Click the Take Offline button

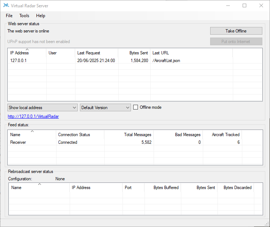(236, 31)
